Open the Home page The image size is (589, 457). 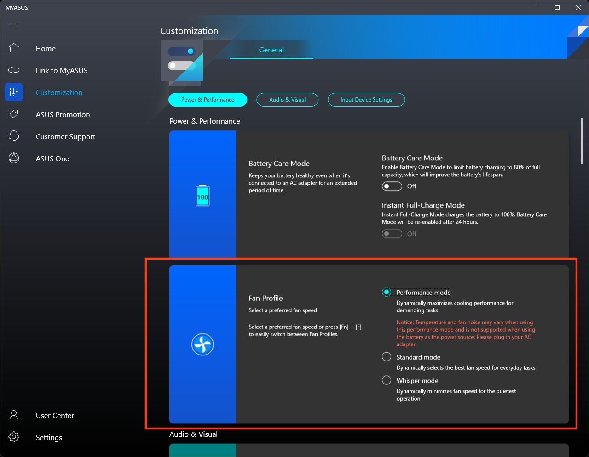(46, 48)
